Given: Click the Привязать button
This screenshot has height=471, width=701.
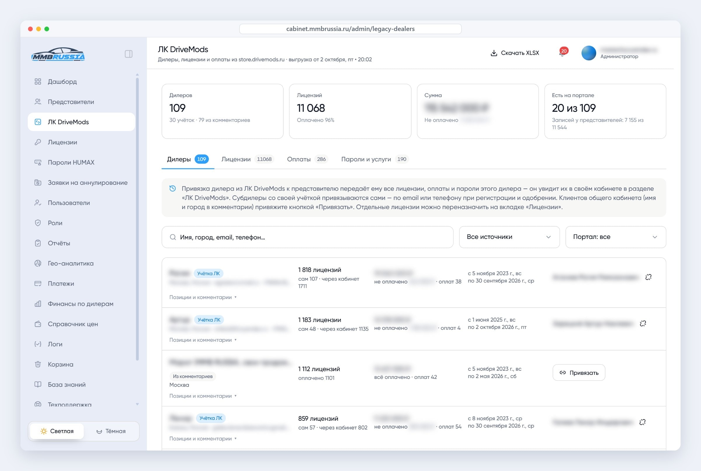Looking at the screenshot, I should 579,372.
